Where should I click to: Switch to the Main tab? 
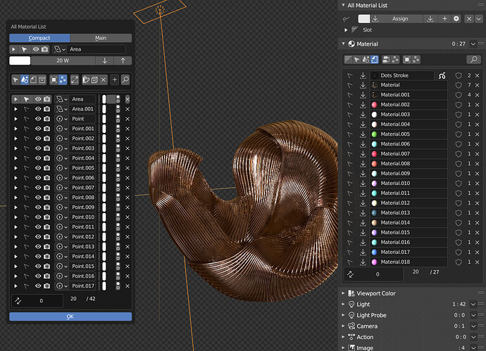click(101, 38)
